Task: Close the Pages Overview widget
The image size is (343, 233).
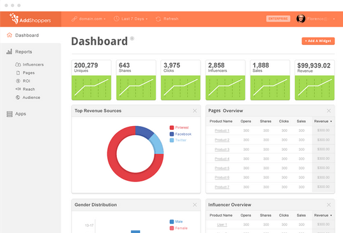Action: [328, 111]
